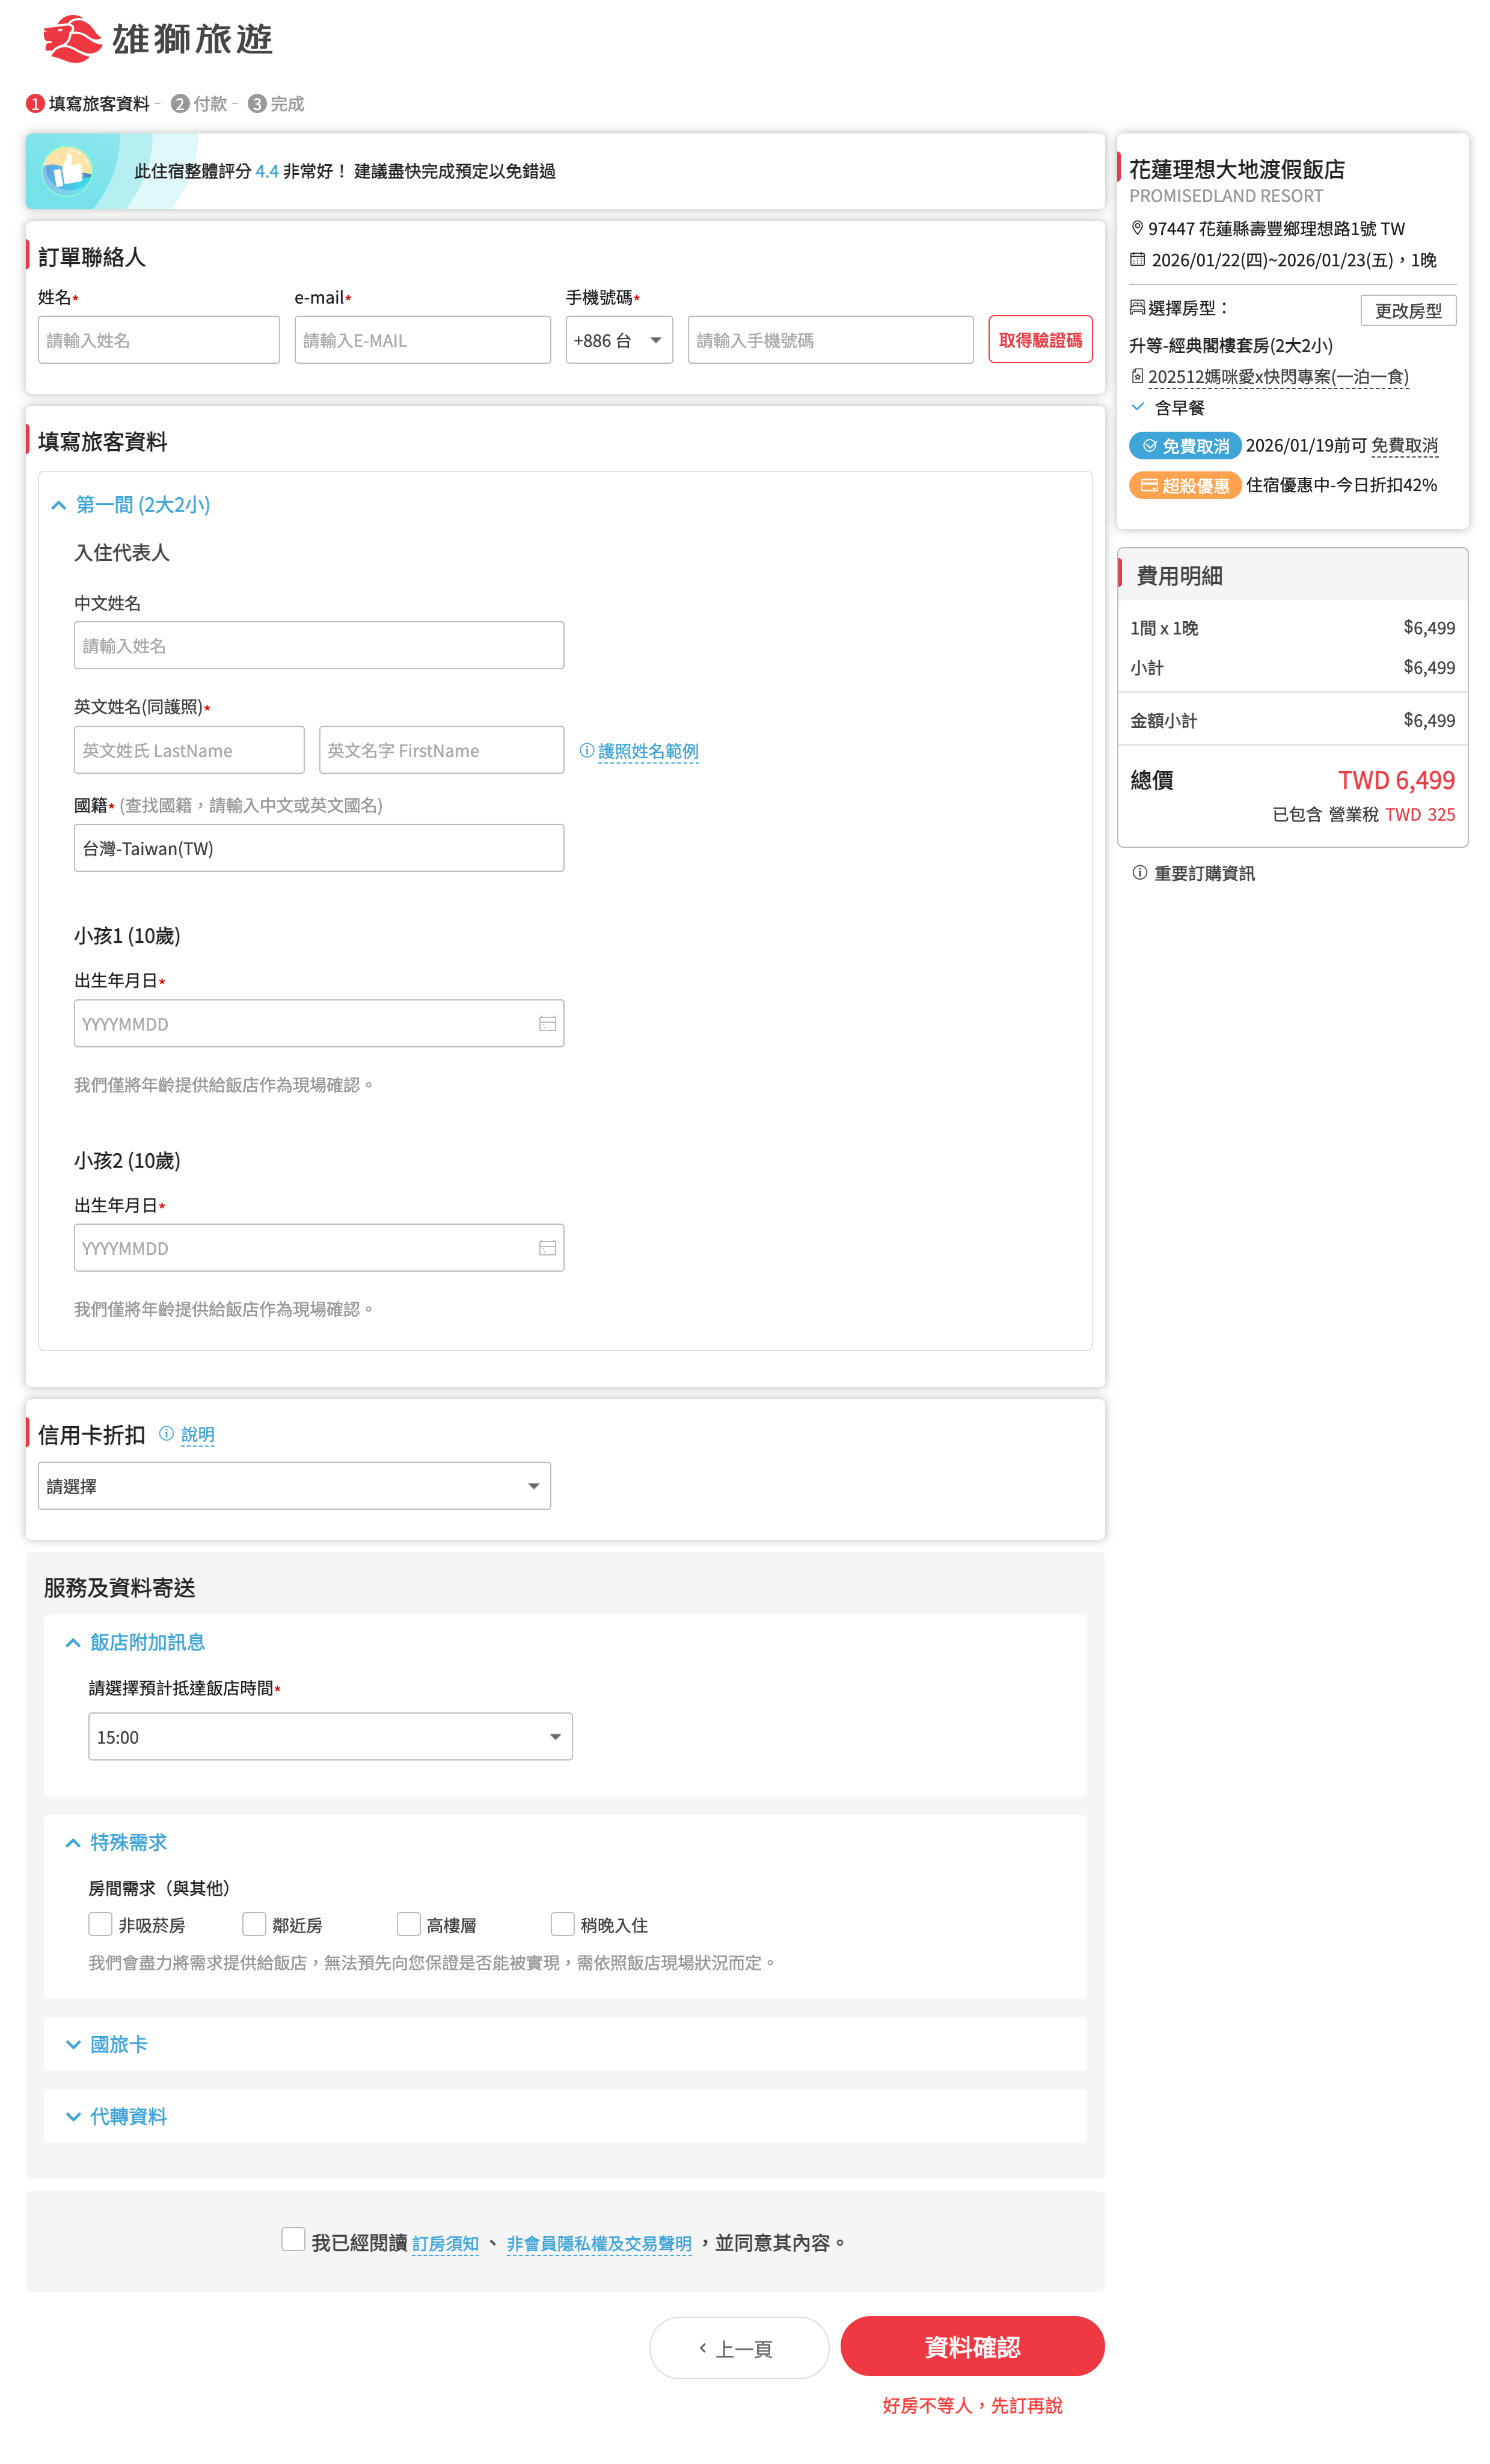
Task: Click info icon next to 信用卡折扣 說明
Action: [x=166, y=1433]
